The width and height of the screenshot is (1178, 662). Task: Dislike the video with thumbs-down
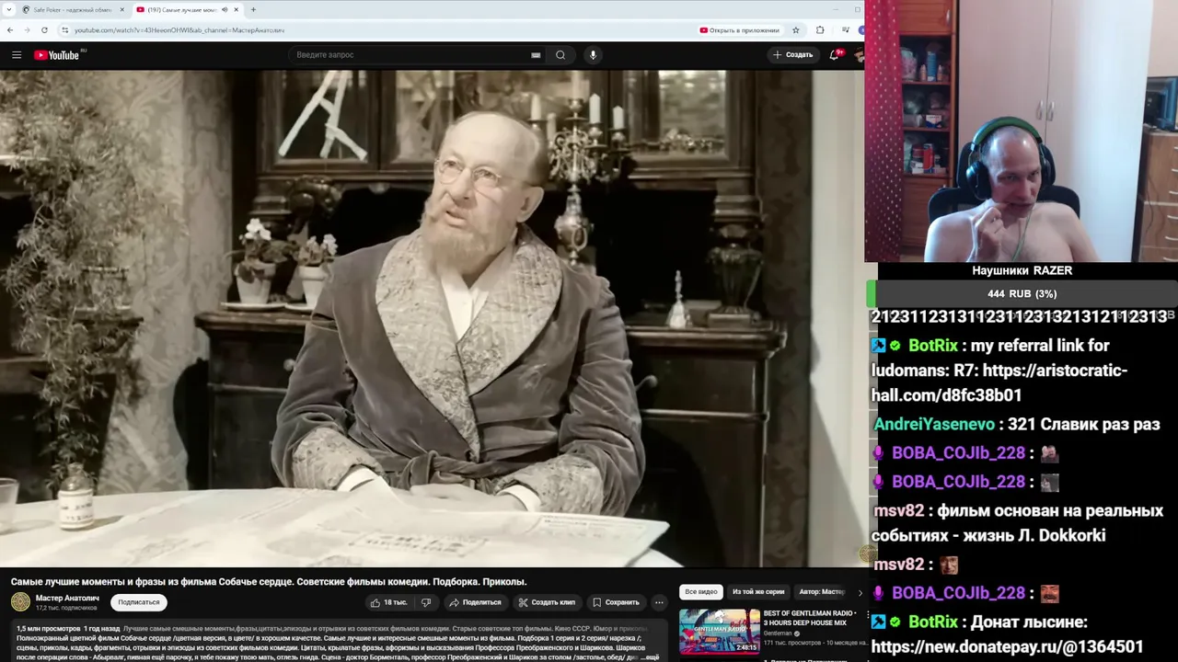[x=425, y=602]
